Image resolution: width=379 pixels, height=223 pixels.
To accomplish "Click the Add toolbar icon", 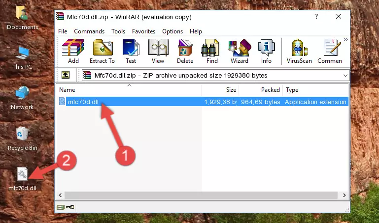I will coord(73,51).
